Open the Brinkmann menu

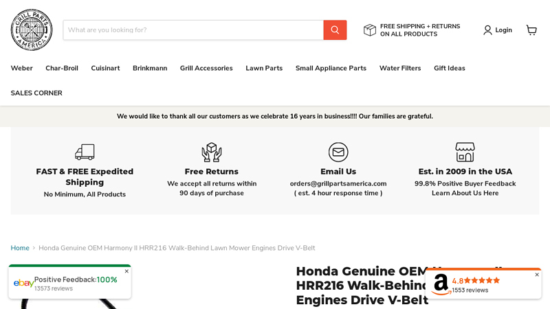(x=150, y=68)
